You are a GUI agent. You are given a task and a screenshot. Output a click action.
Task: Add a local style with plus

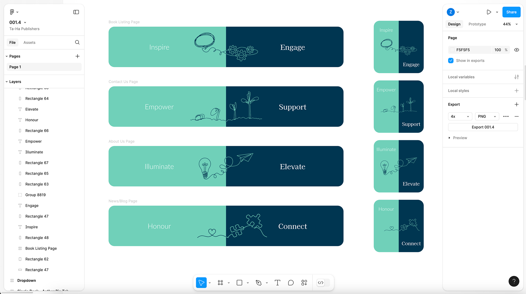516,91
